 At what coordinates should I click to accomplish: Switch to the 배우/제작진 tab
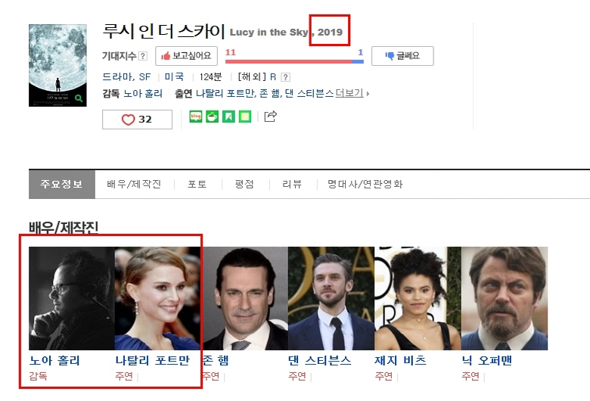point(134,184)
